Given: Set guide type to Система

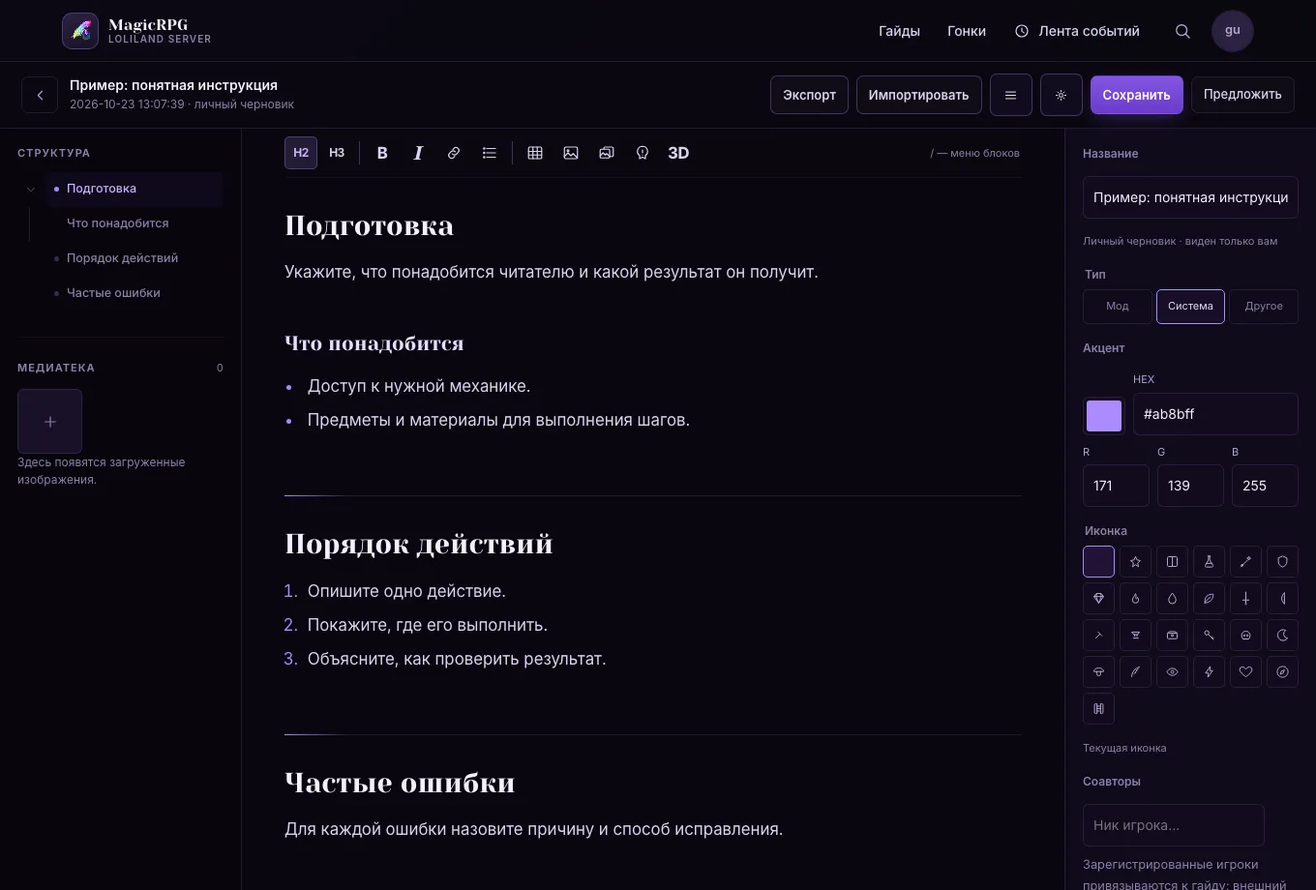Looking at the screenshot, I should coord(1190,307).
